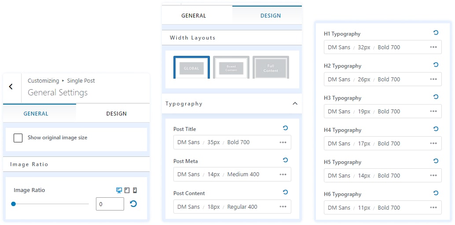Viewport: 455px width, 225px height.
Task: Reset the Image Ratio value
Action: tap(133, 203)
